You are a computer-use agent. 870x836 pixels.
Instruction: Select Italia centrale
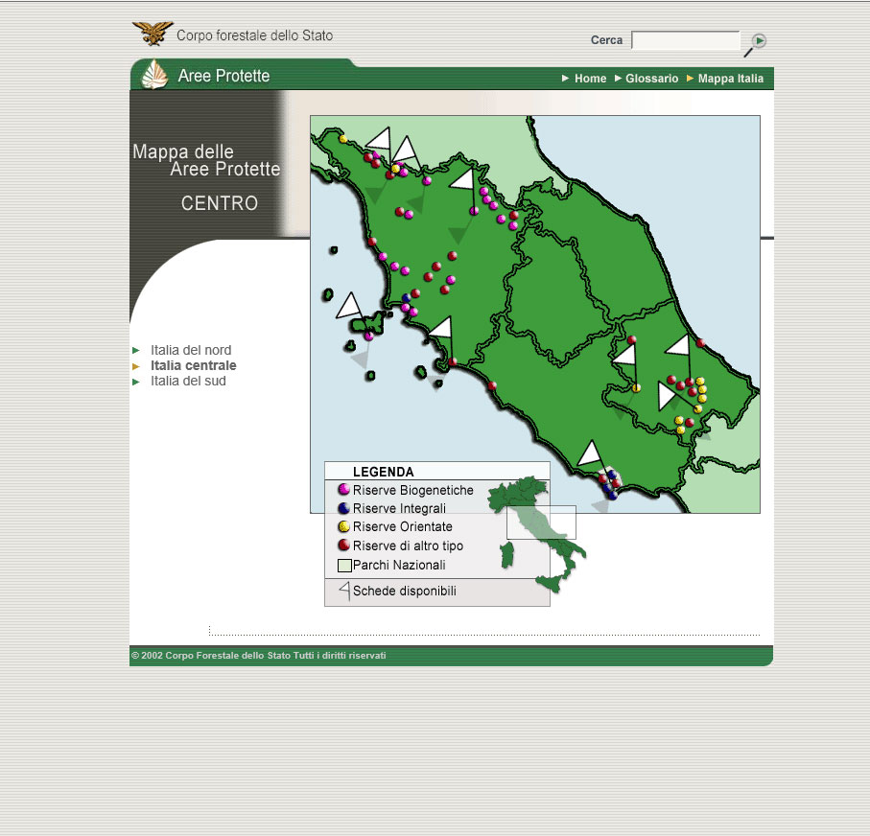[x=193, y=365]
